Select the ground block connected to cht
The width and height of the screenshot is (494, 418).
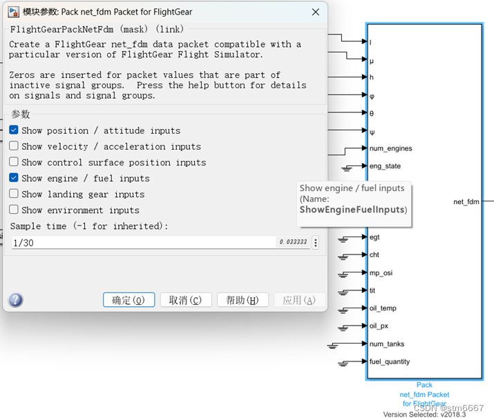[x=343, y=257]
